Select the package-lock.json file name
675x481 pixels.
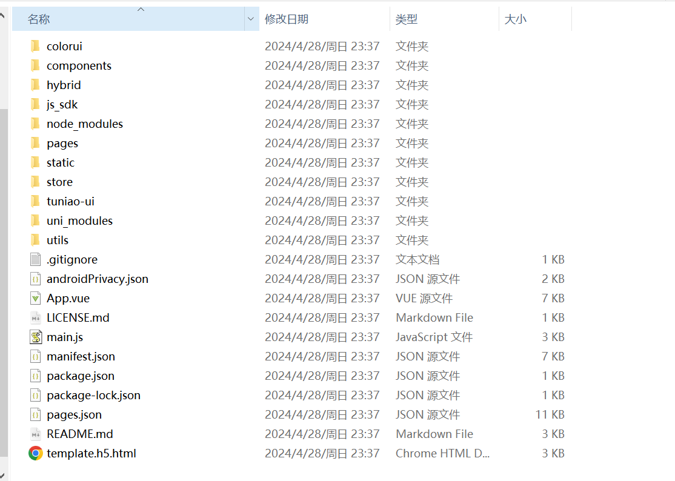93,395
